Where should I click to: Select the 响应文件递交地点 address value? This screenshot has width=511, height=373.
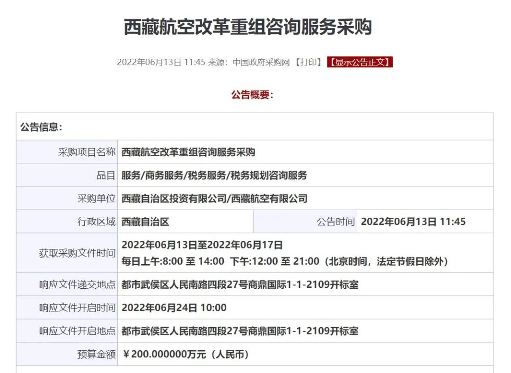(240, 284)
